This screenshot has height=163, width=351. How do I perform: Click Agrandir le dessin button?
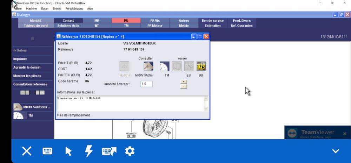click(x=27, y=67)
